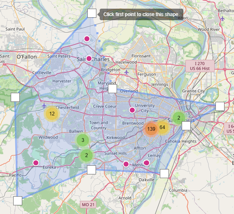Click the I 270 US 66 Hist shield
This screenshot has height=214, width=234.
pos(200,66)
